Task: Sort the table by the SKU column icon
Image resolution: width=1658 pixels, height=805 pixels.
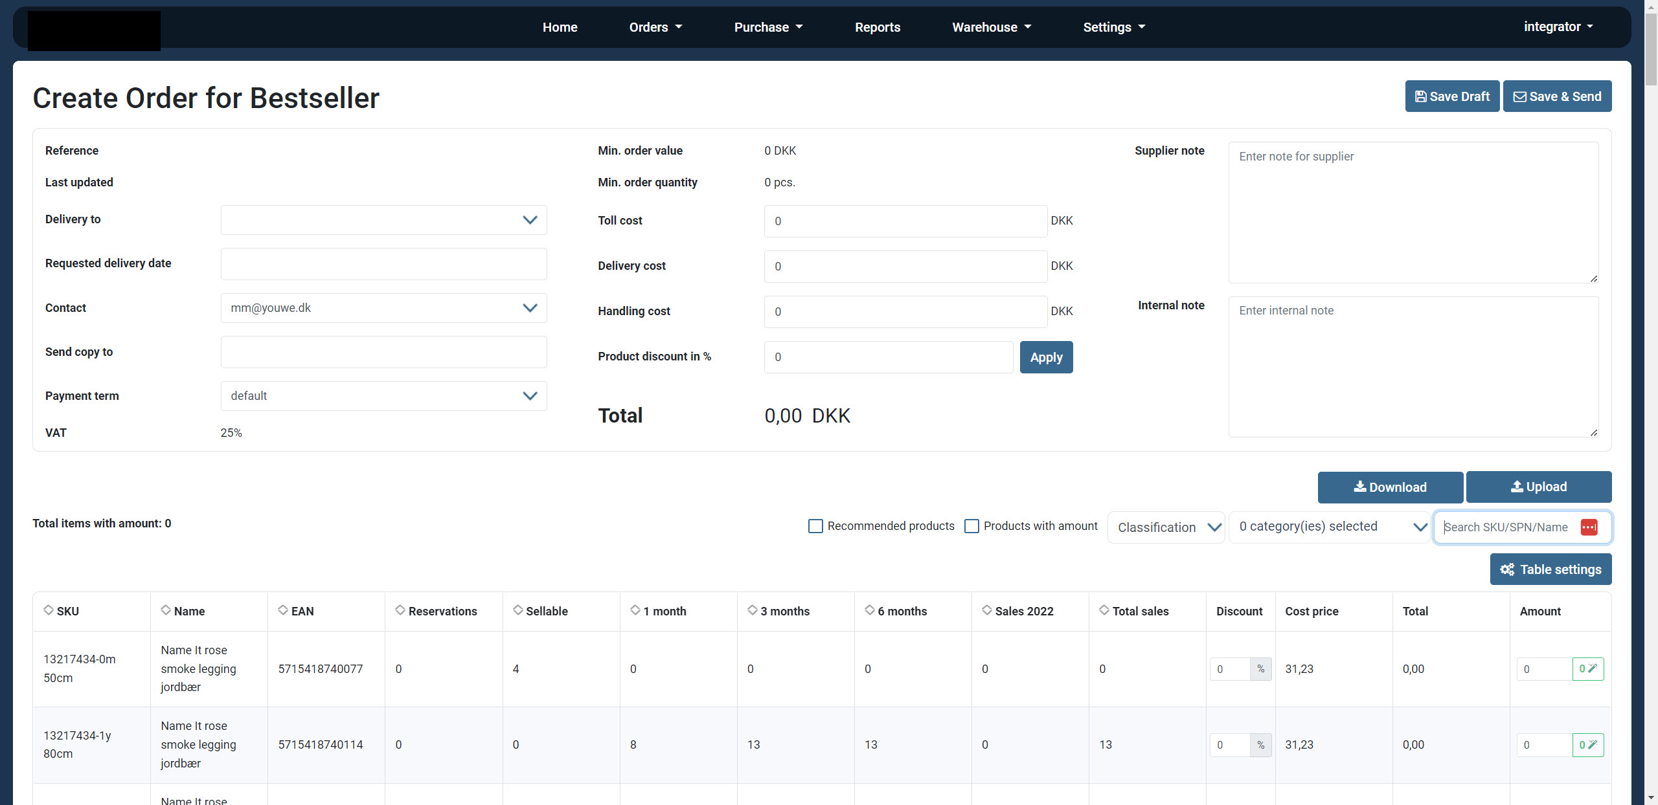Action: pos(49,610)
